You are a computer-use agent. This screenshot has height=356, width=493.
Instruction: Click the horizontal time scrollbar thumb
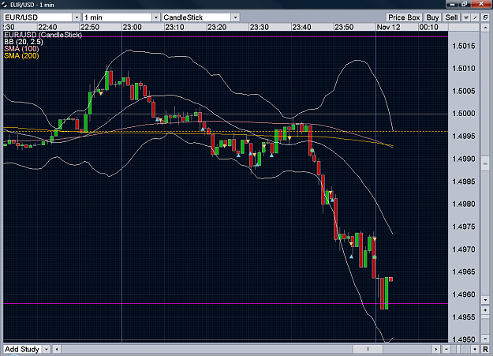(x=368, y=349)
